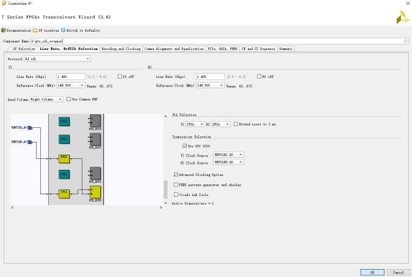Click the Xilinx logo at top right

403,17
